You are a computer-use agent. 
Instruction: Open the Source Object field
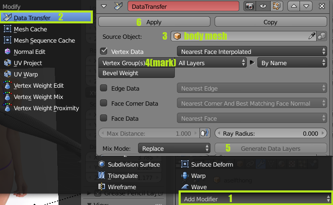coord(243,36)
